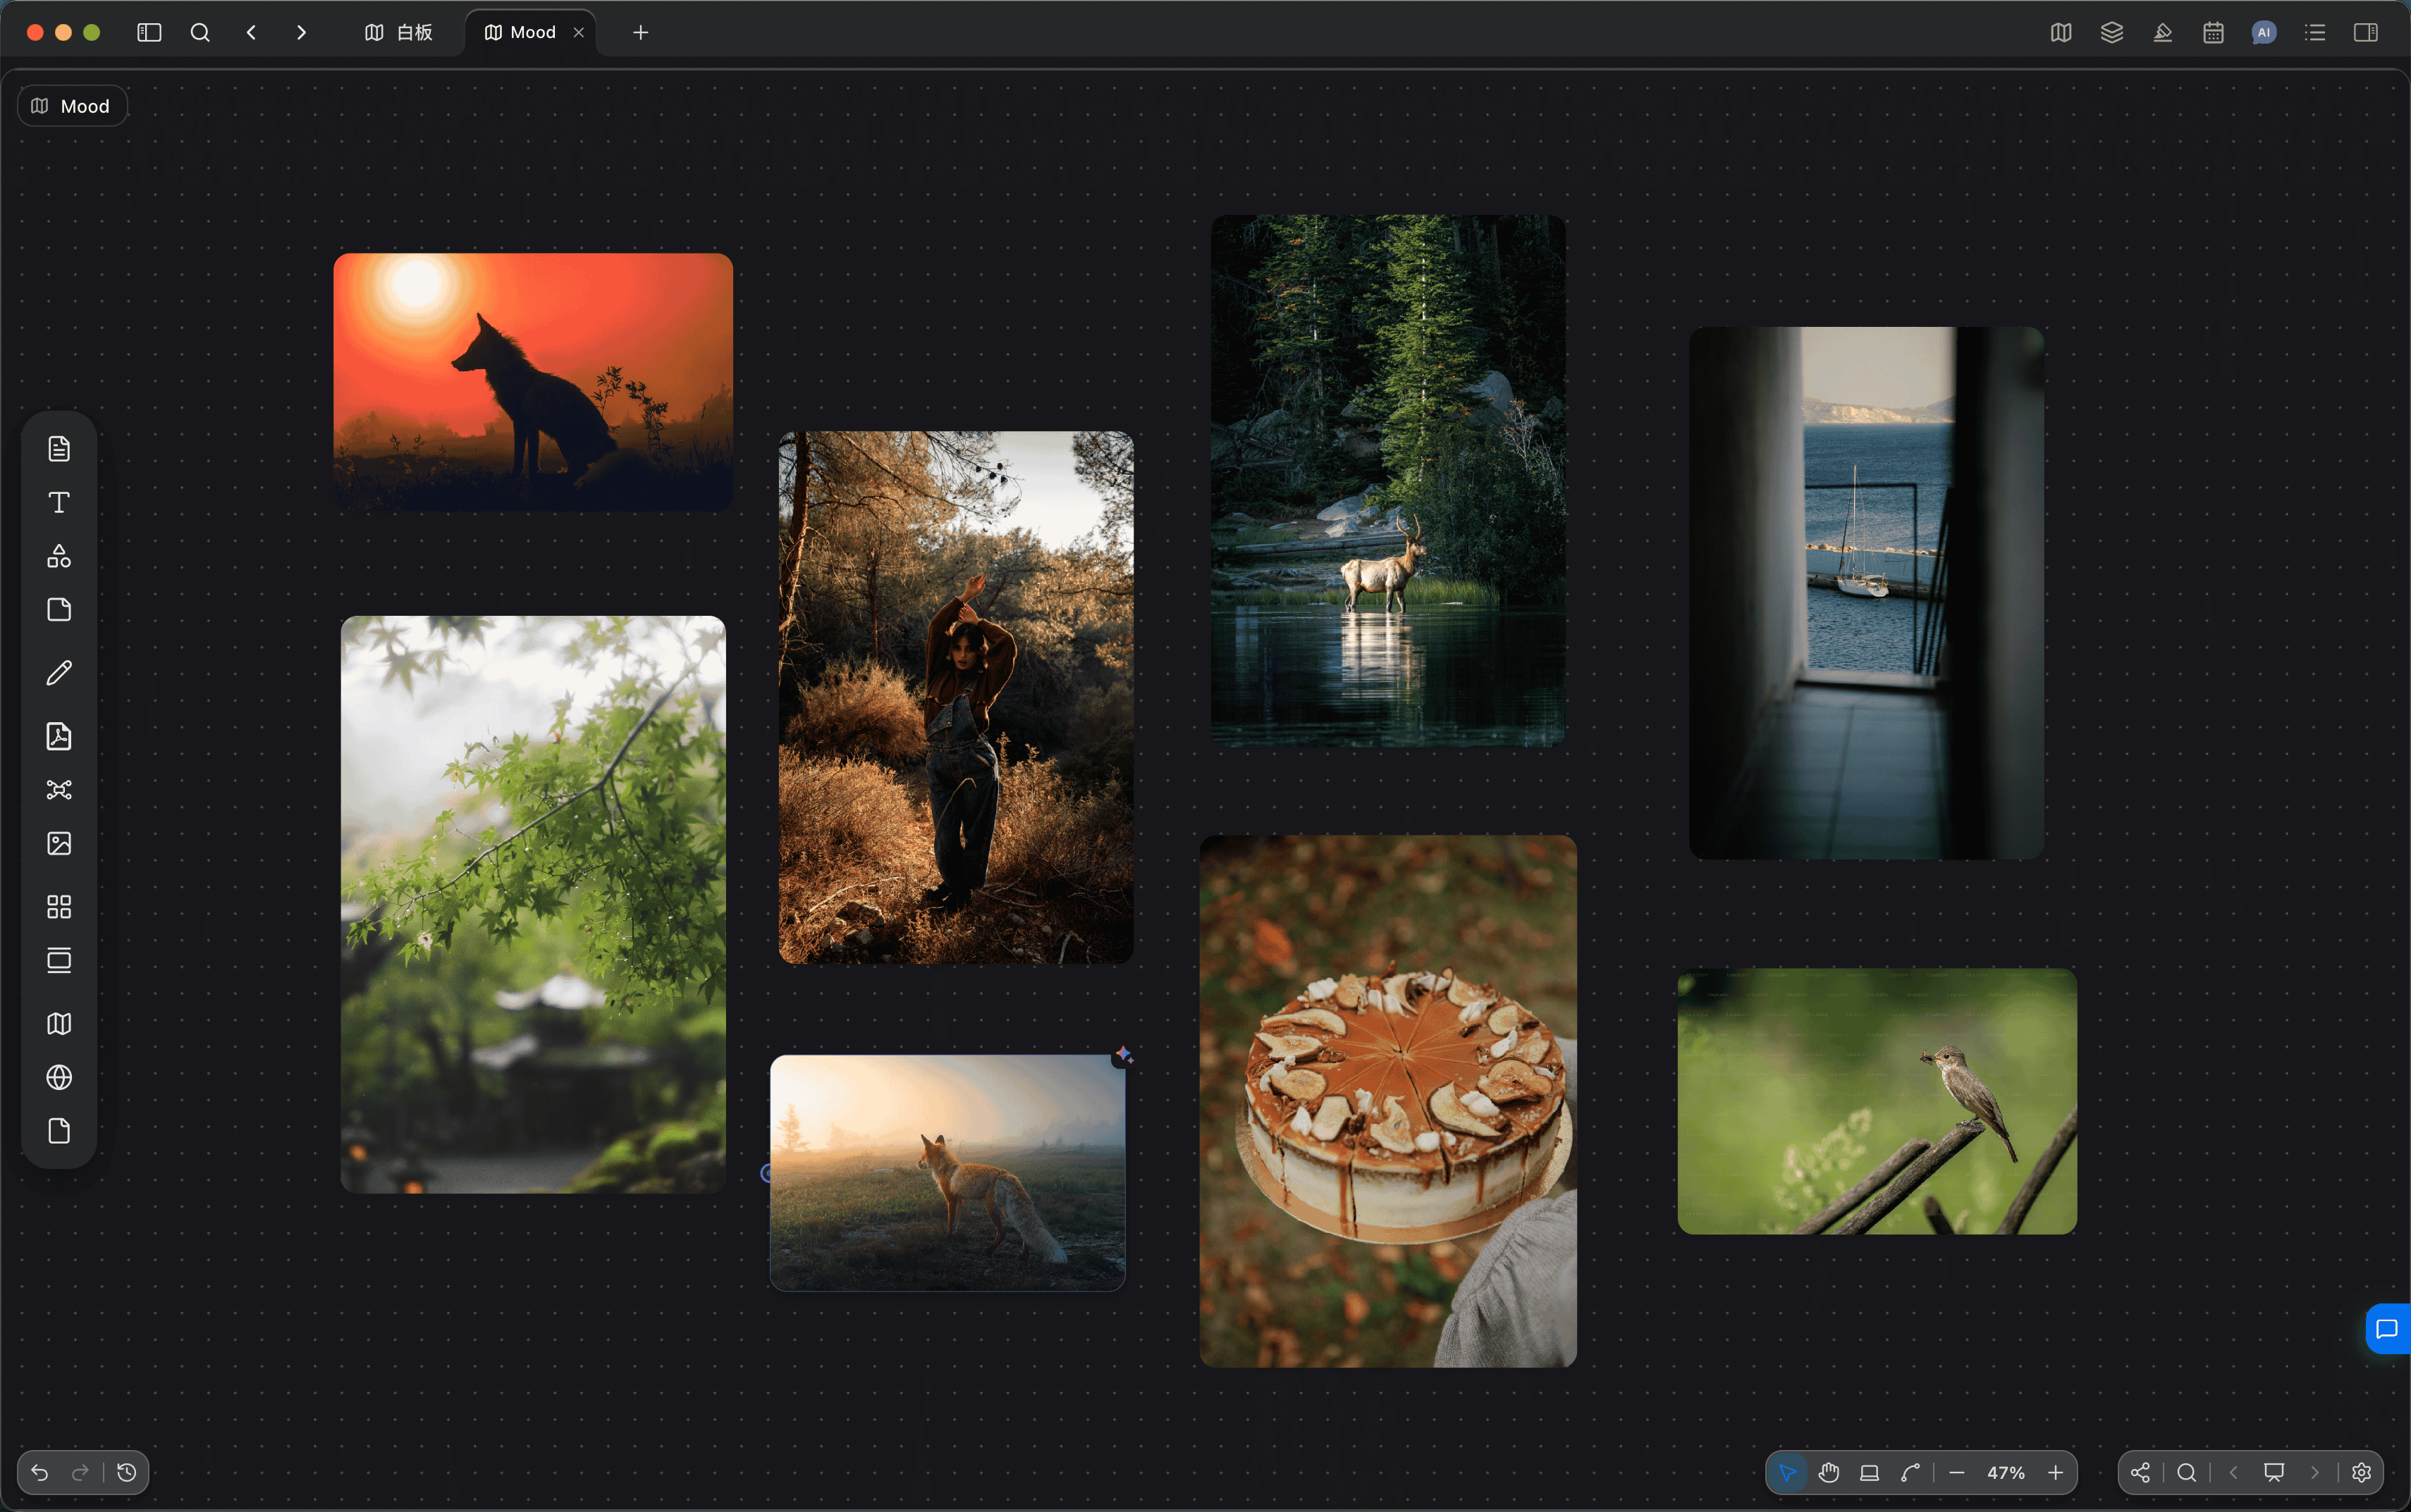
Task: Undo the last action
Action: coord(39,1472)
